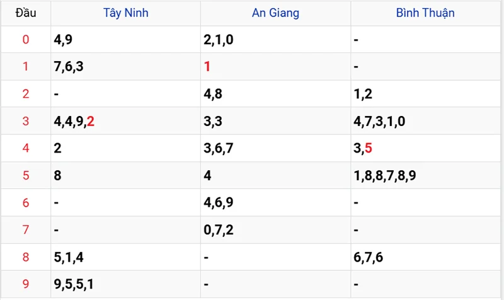This screenshot has height=300, width=504.
Task: Click An Giang cell showing 0,7,2
Action: [x=219, y=230]
